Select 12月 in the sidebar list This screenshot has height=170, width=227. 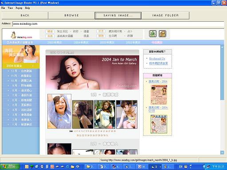21,71
